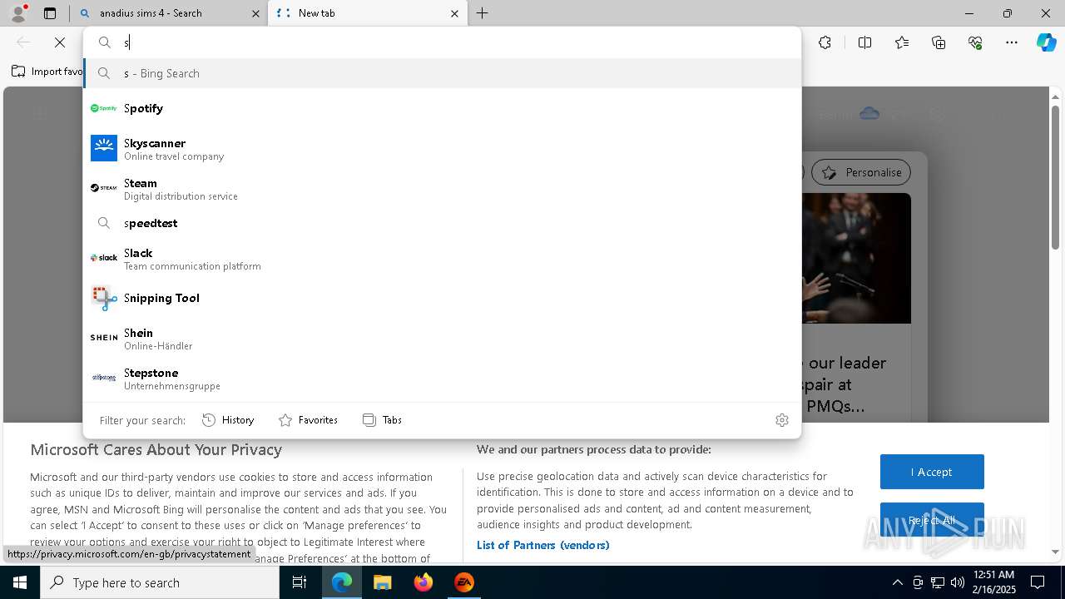Filter search by History

pos(228,420)
